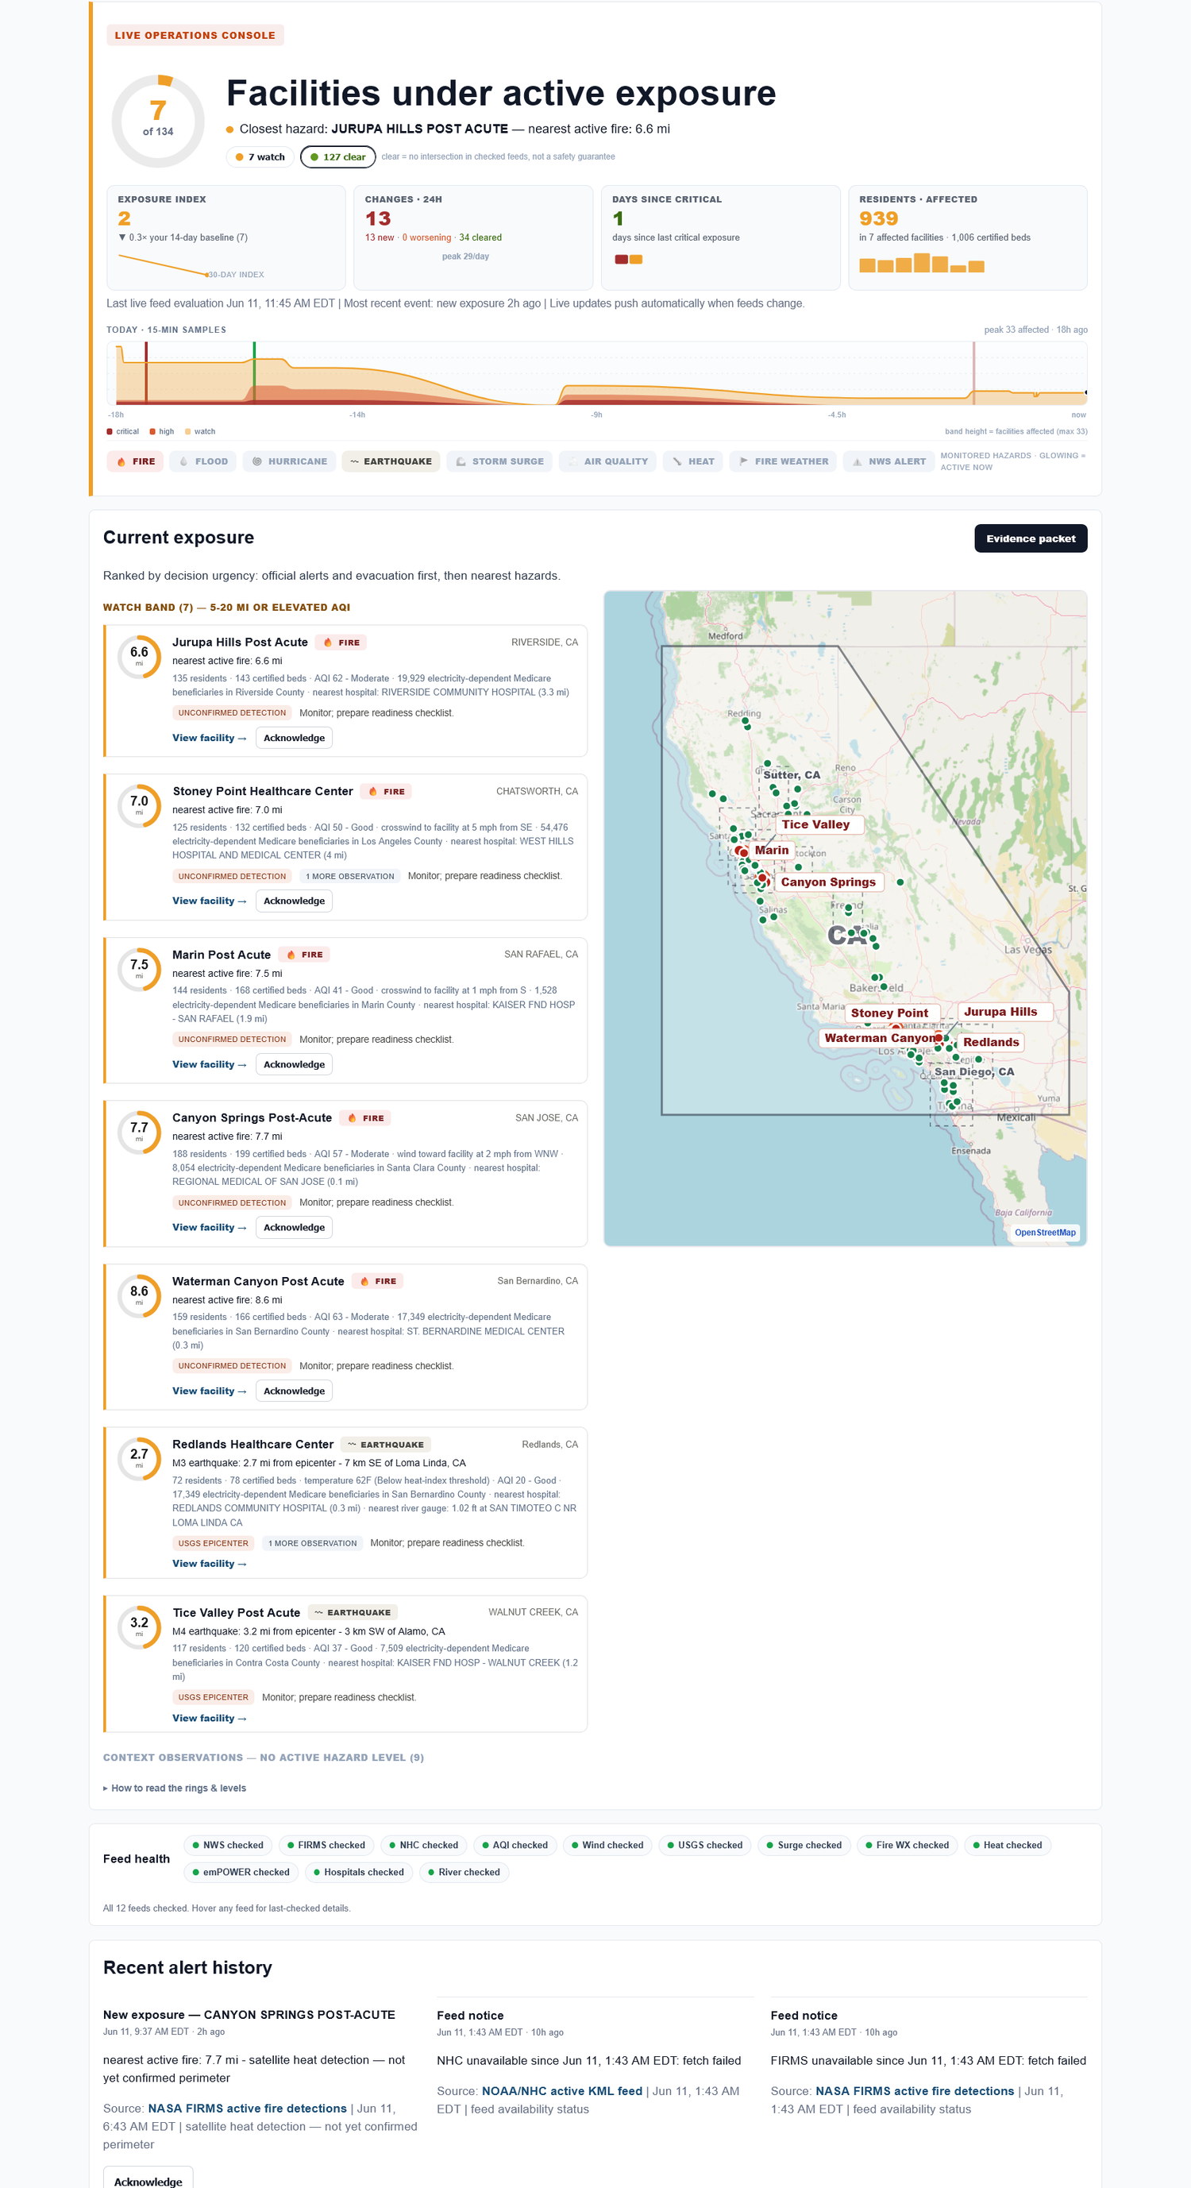Click the dark red marker on today timeline

coord(146,373)
